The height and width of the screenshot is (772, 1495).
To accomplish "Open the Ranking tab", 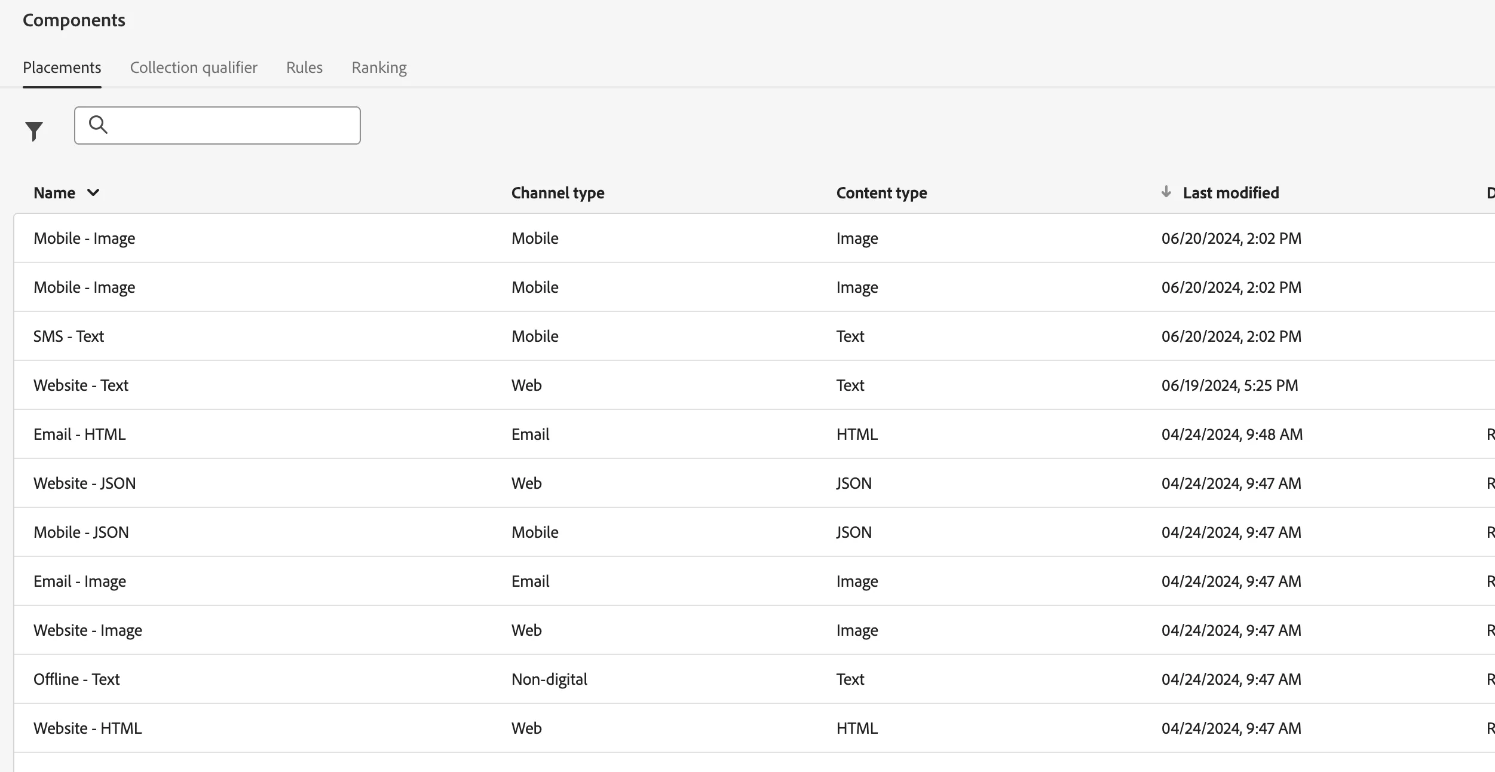I will (x=379, y=68).
